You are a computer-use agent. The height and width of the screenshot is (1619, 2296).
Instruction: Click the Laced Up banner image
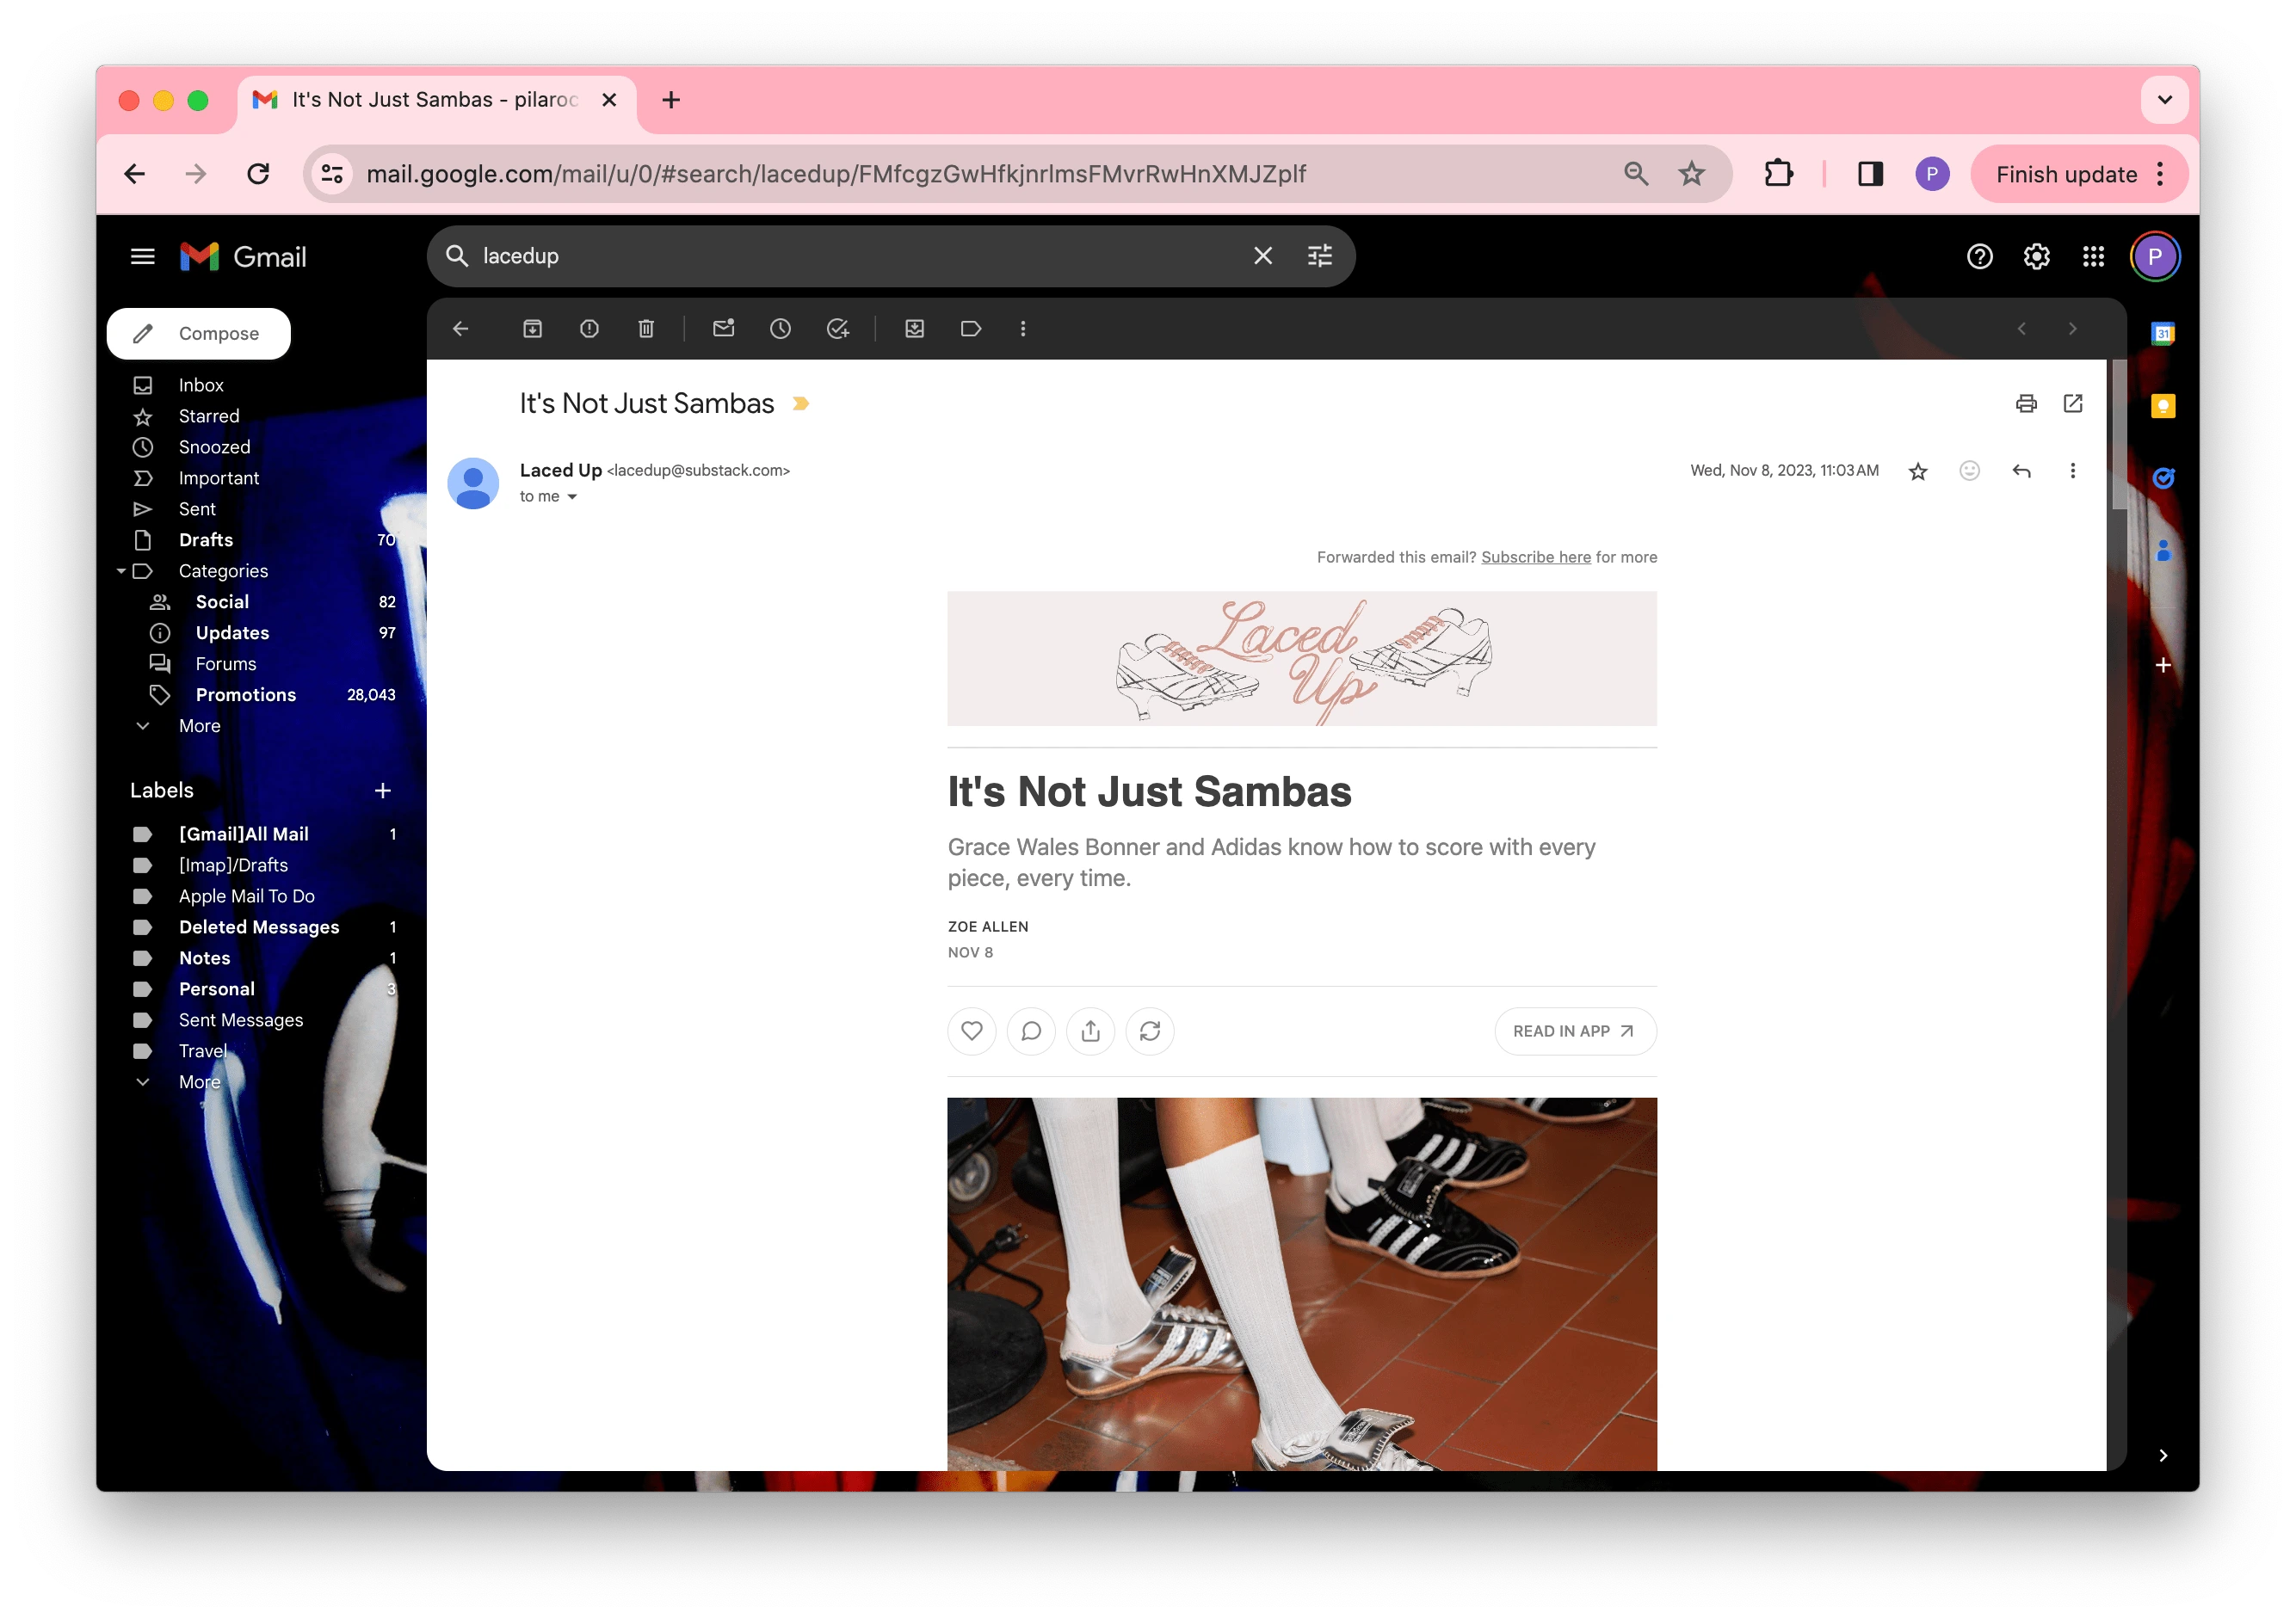pos(1302,660)
